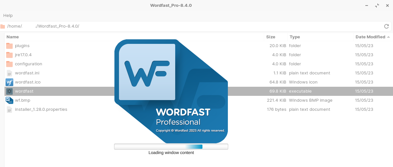Screen dimensions: 393x167
Task: Click the wordfast.ini text file icon
Action: tap(9, 73)
